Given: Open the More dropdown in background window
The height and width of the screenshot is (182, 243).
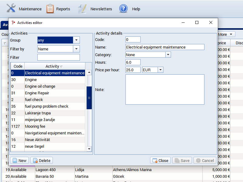Looking at the screenshot, I should pyautogui.click(x=226, y=35).
